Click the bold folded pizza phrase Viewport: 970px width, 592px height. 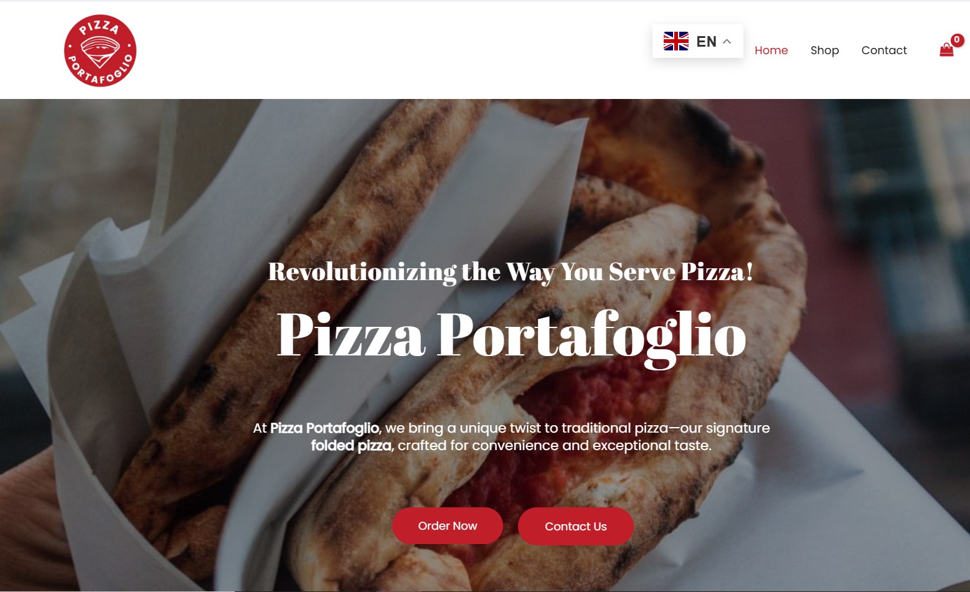click(351, 446)
